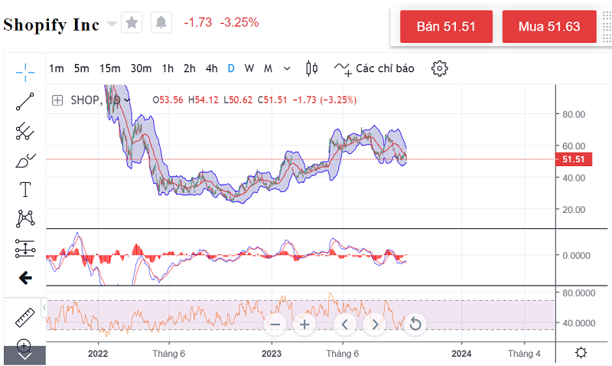Open chart settings gear in toolbar
This screenshot has width=612, height=366.
tap(439, 68)
